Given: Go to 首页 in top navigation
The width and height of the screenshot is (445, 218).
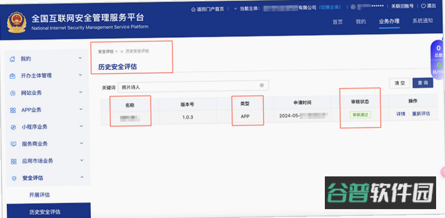Looking at the screenshot, I should (x=338, y=22).
